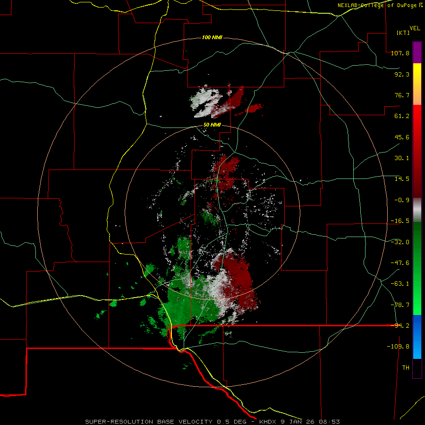Click the 92.3 legend value
425x425 pixels.
402,74
